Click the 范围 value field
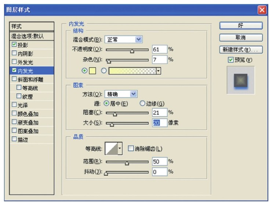Image resolution: width=269 pixels, height=202 pixels. (x=160, y=162)
